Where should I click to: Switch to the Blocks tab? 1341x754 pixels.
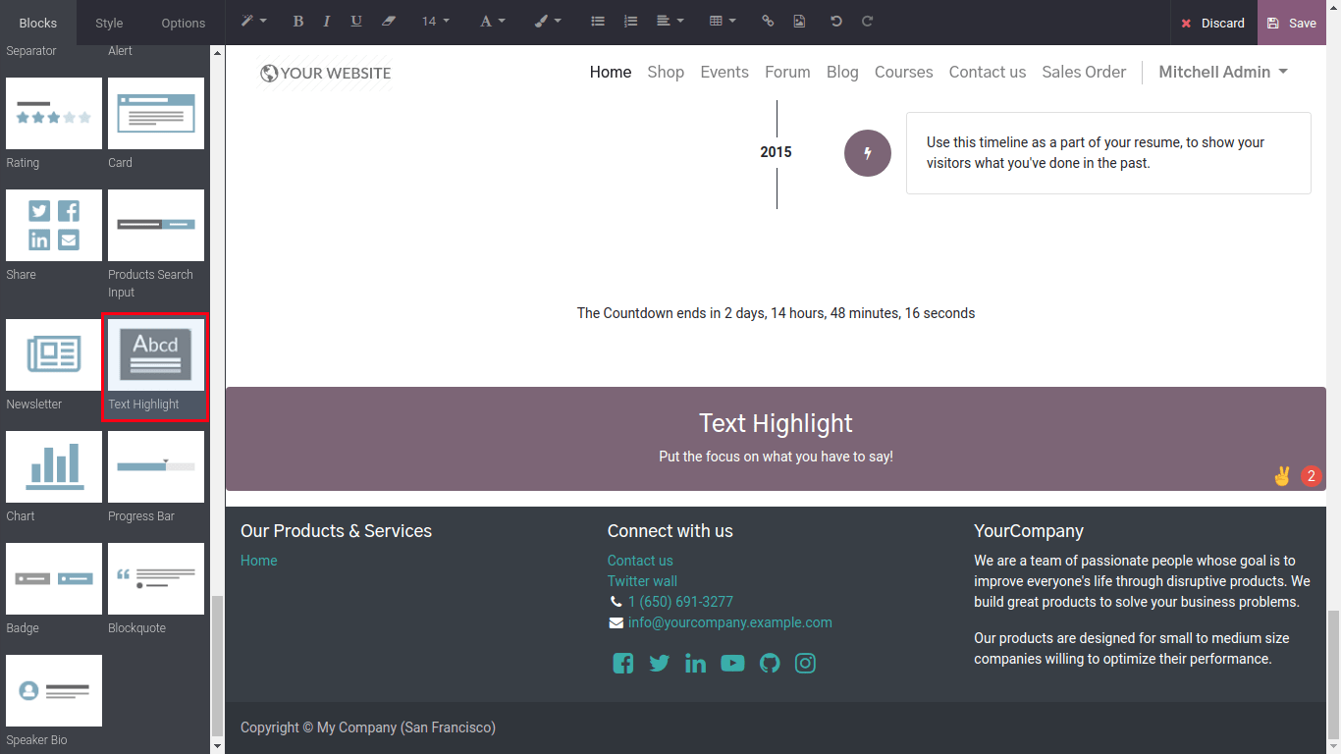38,23
